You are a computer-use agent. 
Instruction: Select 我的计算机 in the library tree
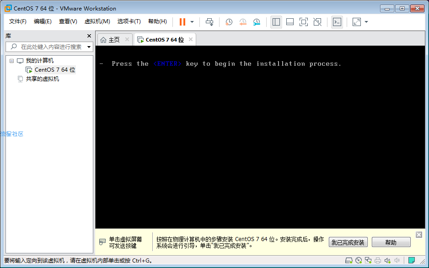tap(40, 61)
